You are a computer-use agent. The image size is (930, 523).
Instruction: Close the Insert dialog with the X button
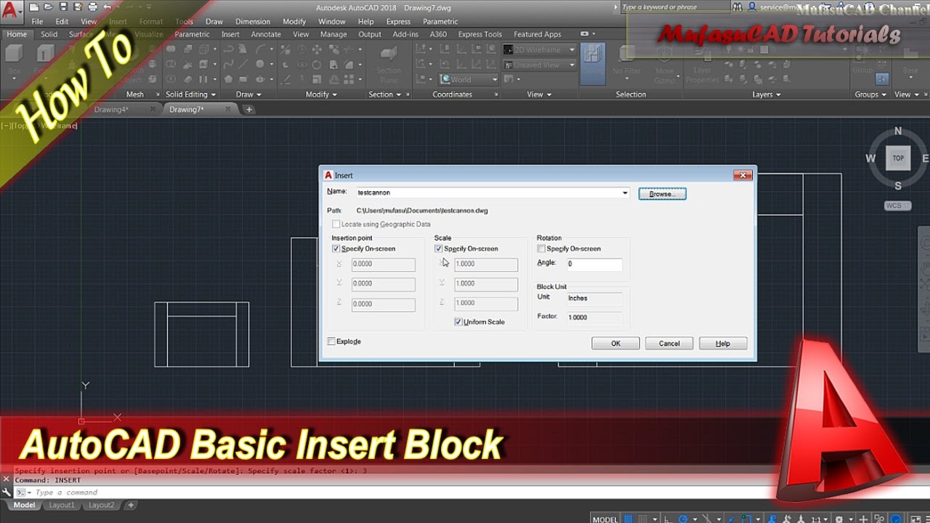click(x=743, y=175)
